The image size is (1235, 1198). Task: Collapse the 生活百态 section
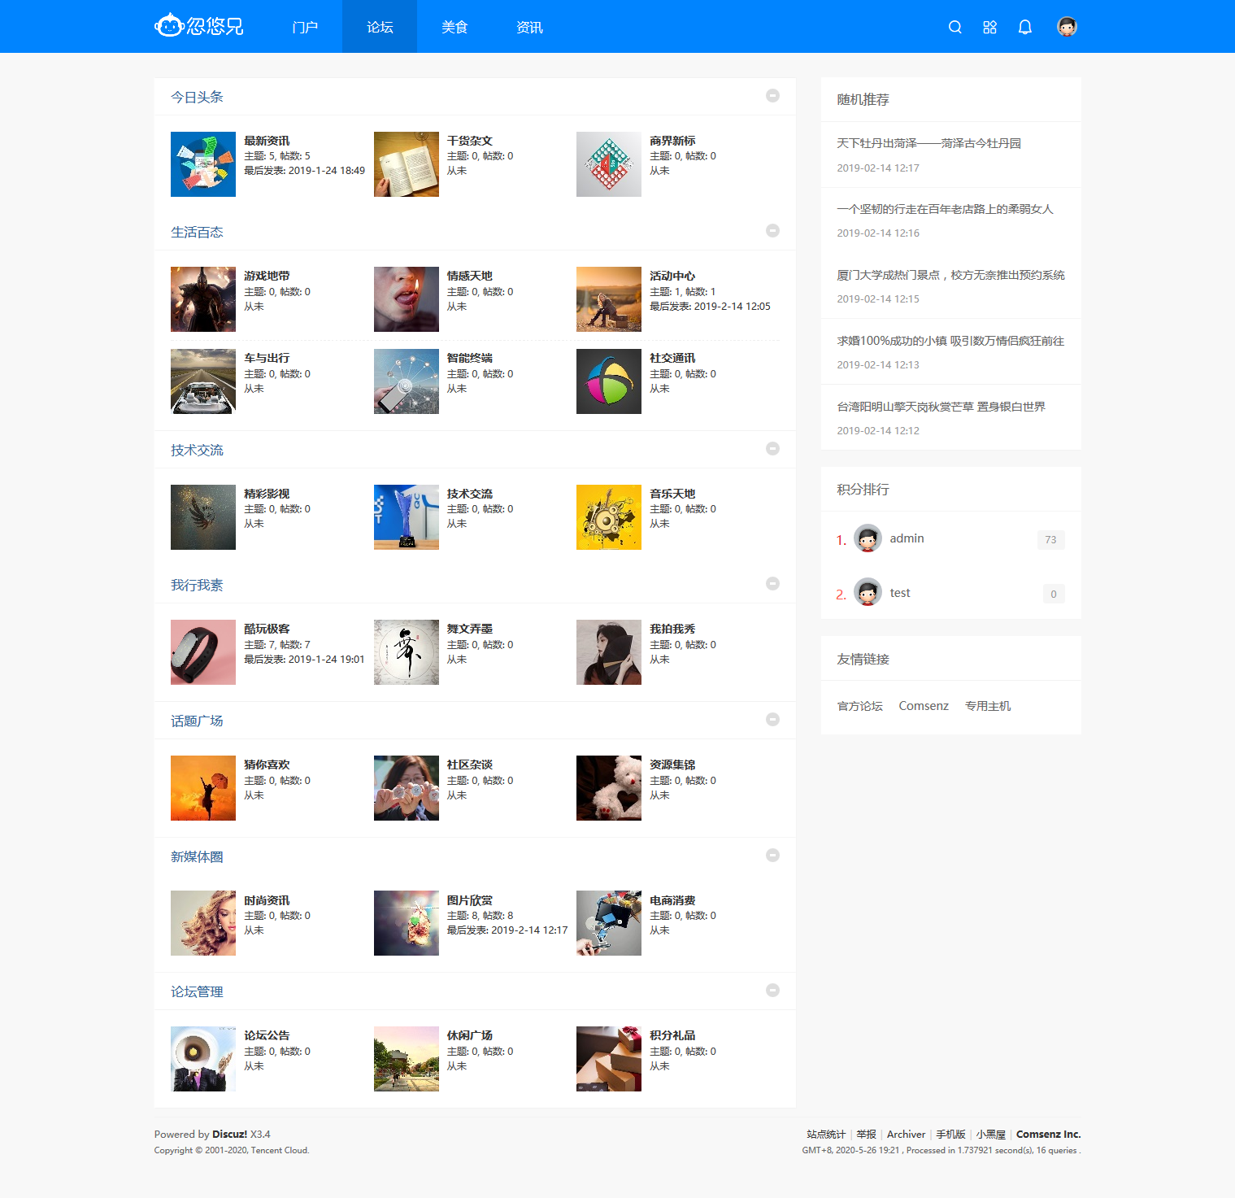click(773, 230)
